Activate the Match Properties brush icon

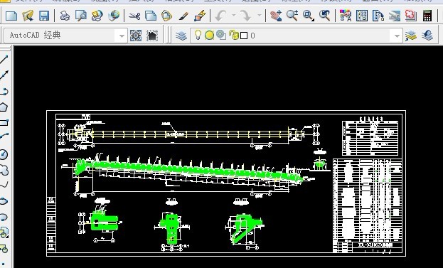[183, 16]
